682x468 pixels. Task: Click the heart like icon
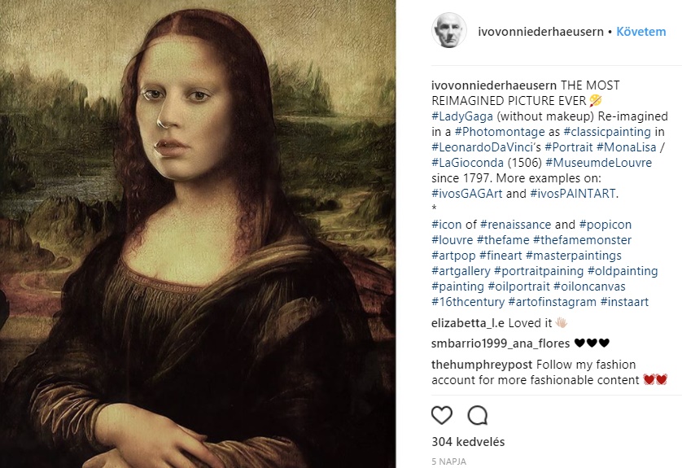tap(441, 416)
